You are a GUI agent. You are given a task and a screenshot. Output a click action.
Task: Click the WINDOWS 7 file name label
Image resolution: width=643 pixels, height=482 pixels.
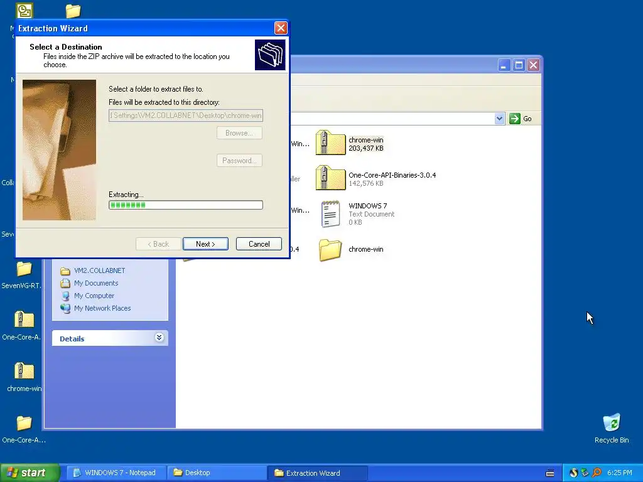point(367,206)
